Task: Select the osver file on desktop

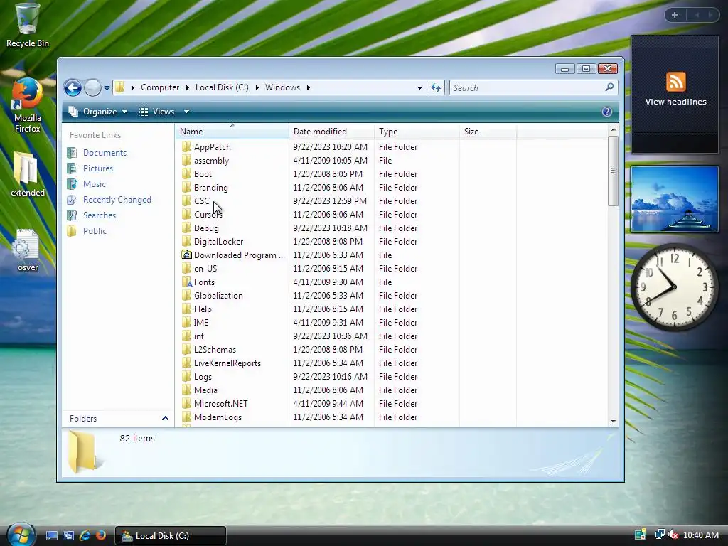Action: (x=28, y=250)
